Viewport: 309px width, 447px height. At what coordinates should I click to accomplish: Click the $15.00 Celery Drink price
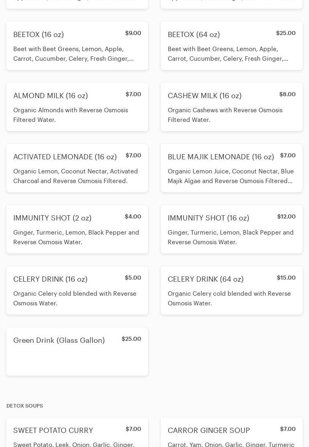[x=286, y=278]
